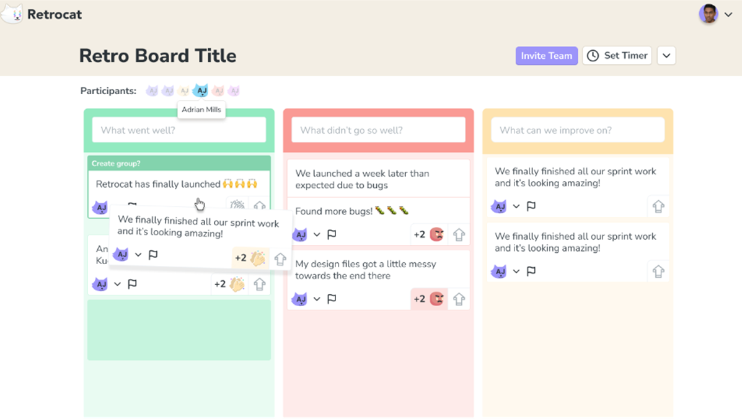Expand the chevron on 'Found more bugs' card
This screenshot has width=742, height=419.
(317, 234)
